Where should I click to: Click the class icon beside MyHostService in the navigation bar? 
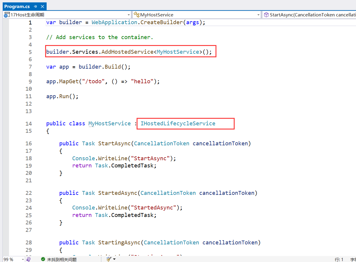coord(136,15)
